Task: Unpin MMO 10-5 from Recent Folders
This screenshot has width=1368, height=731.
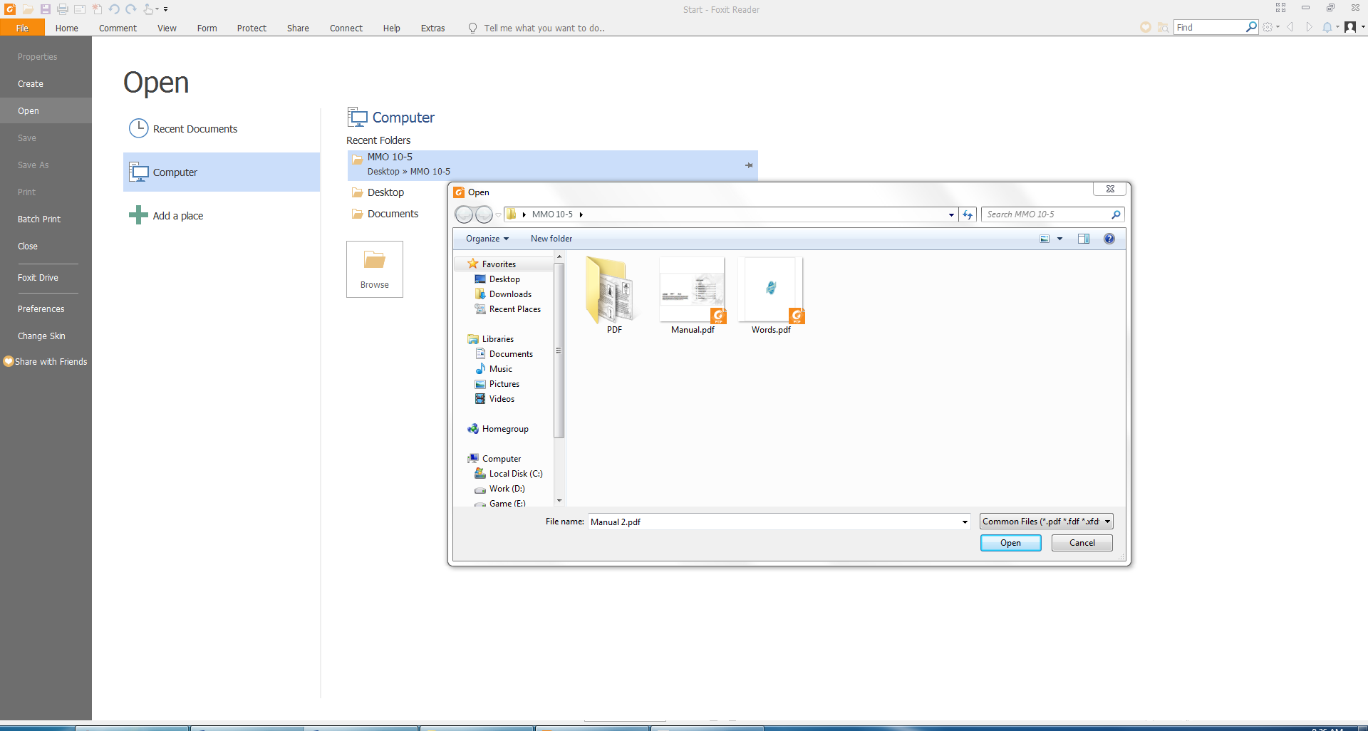Action: 749,165
